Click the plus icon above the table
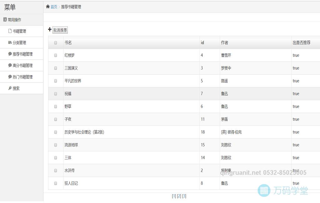Viewport: 320px width, 203px height. (49, 29)
